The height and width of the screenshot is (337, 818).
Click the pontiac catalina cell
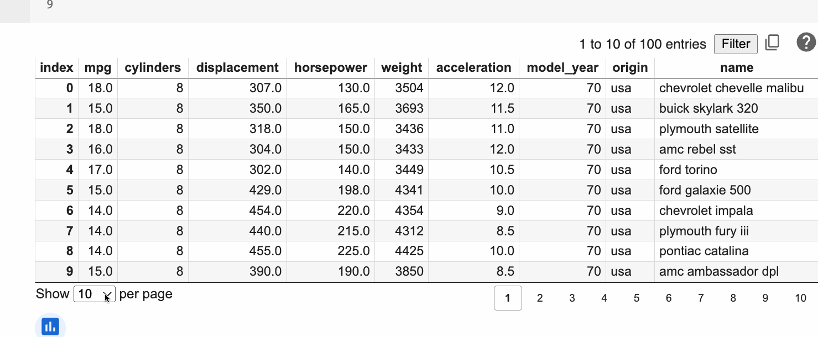[704, 251]
